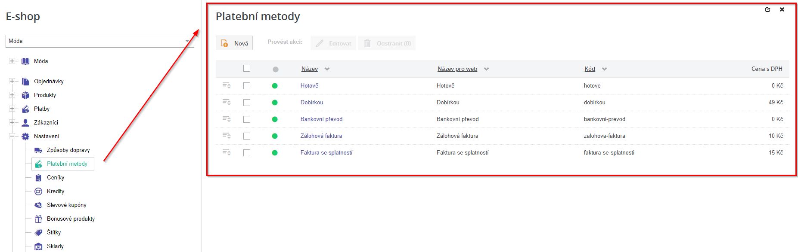798x252 pixels.
Task: Click the Kredity icon in sidebar
Action: pos(38,191)
